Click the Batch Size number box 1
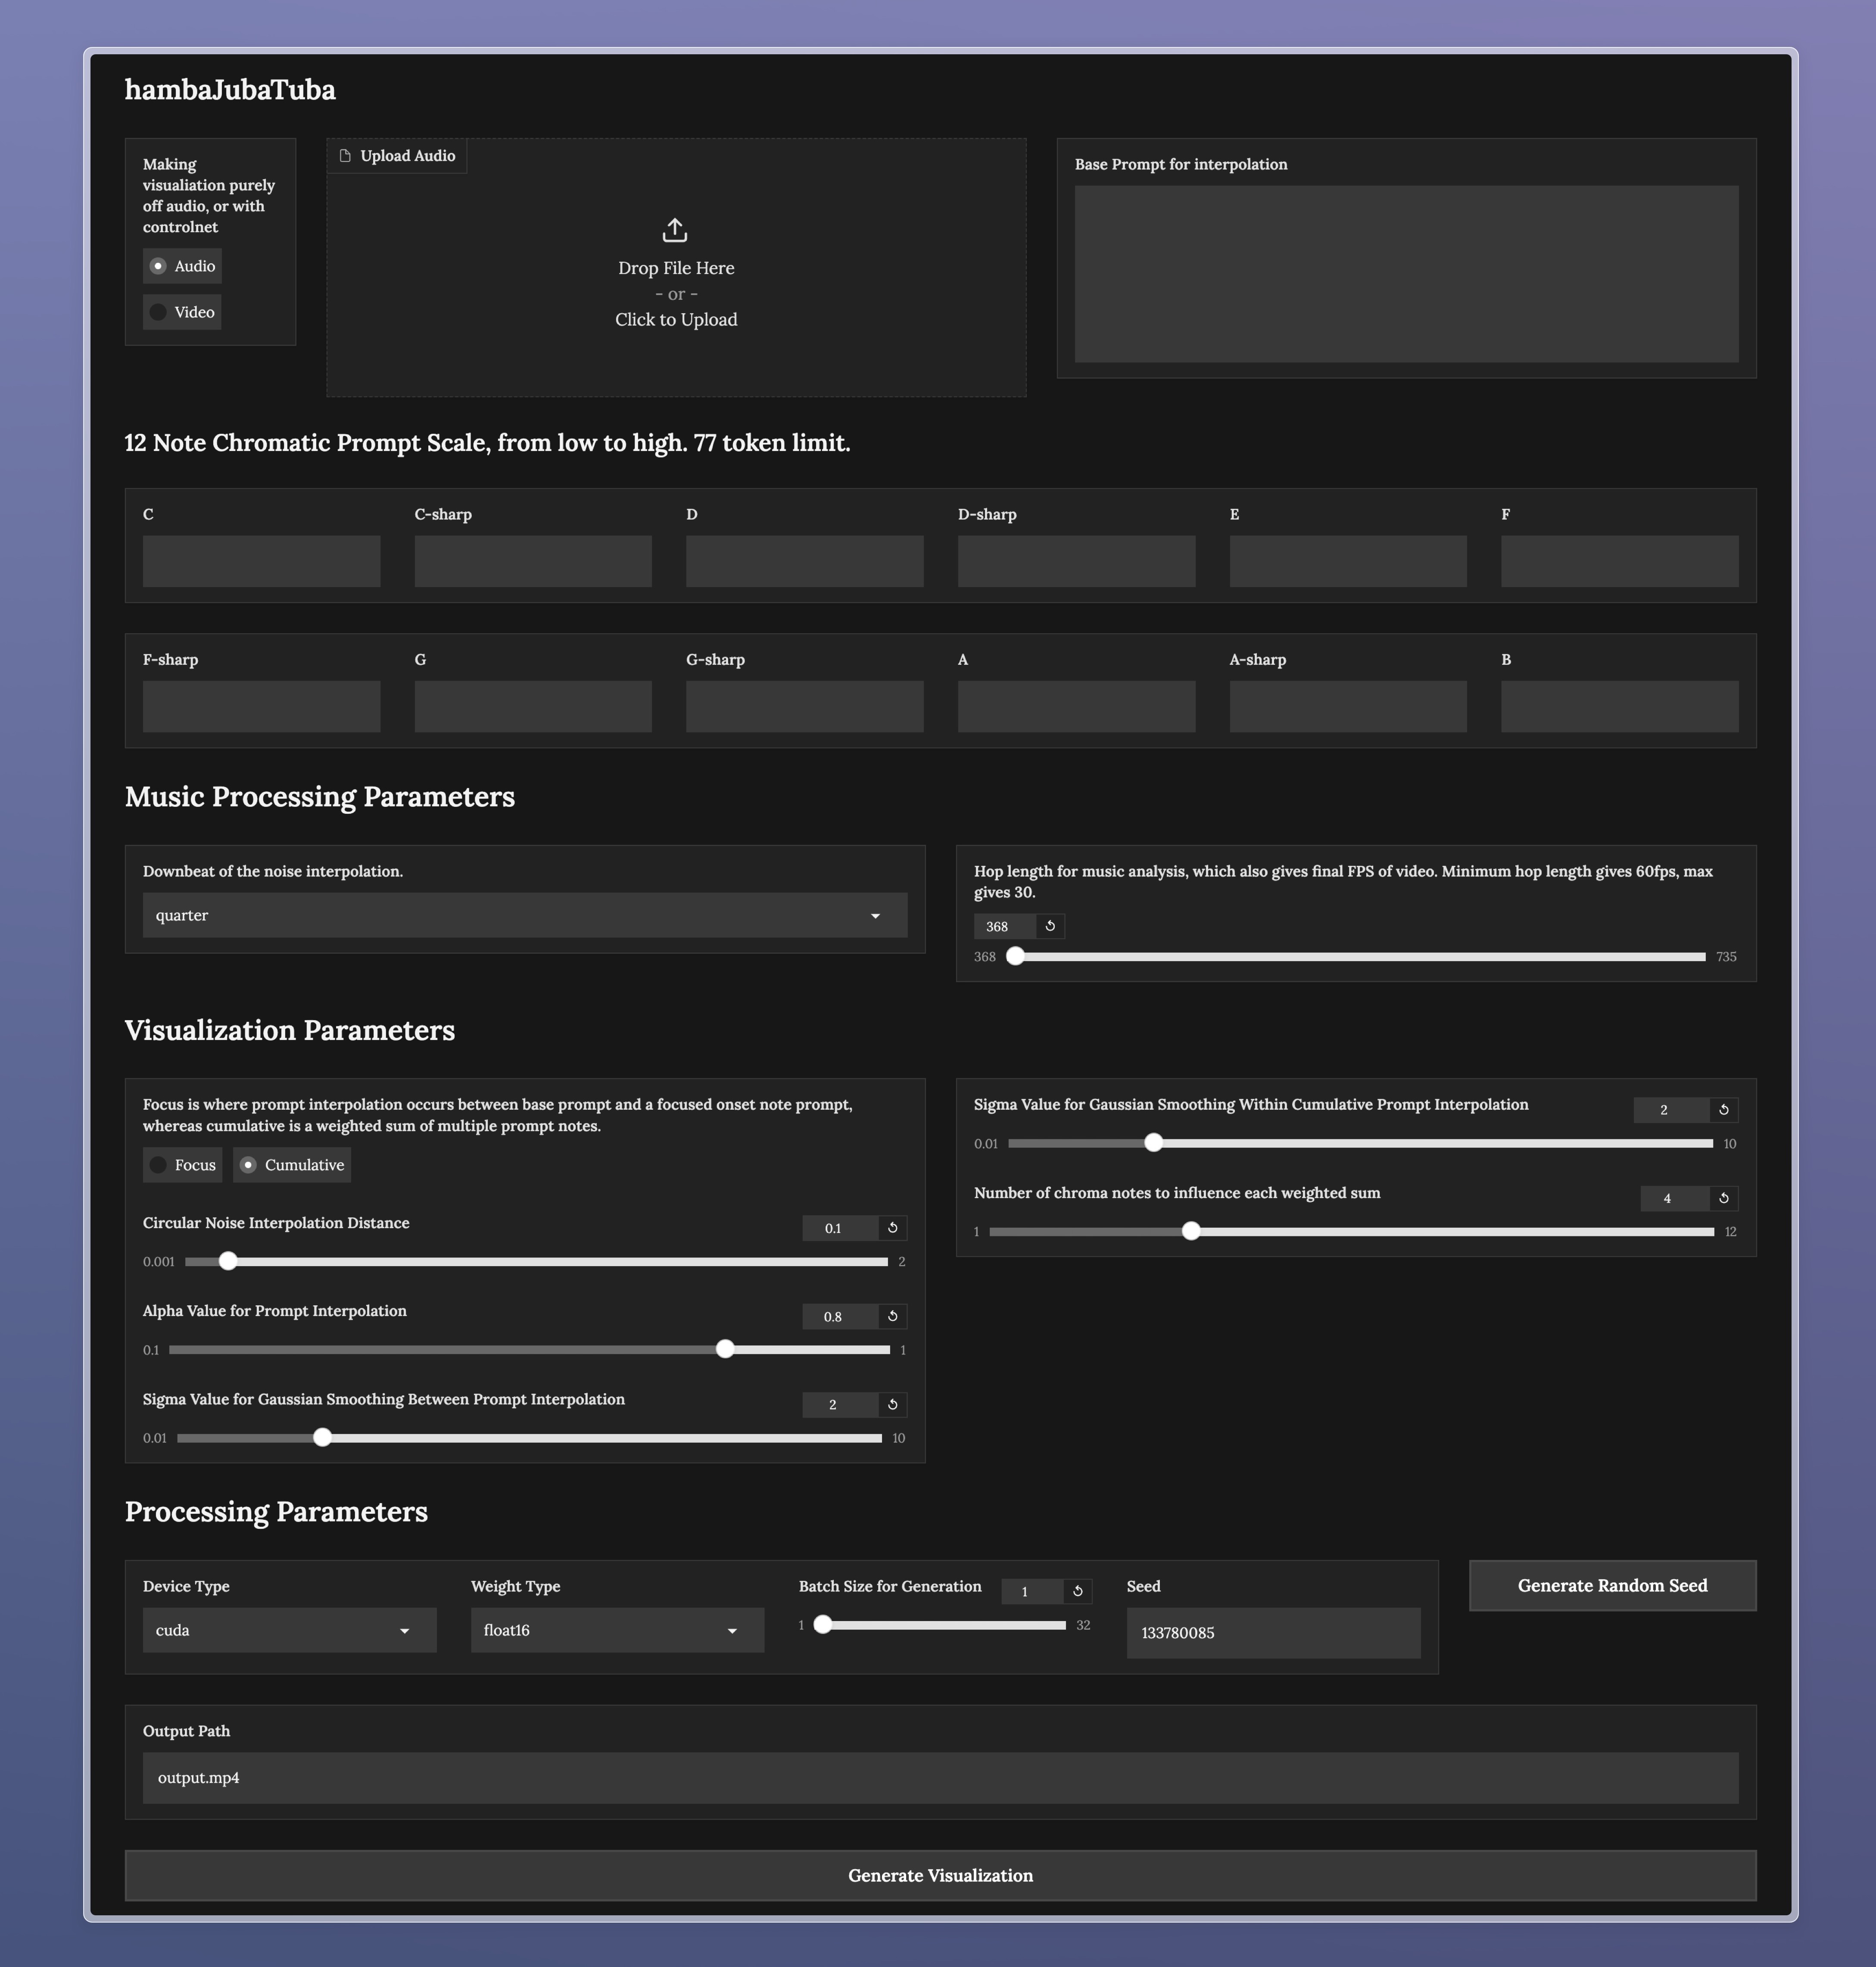1876x1967 pixels. click(x=1032, y=1591)
